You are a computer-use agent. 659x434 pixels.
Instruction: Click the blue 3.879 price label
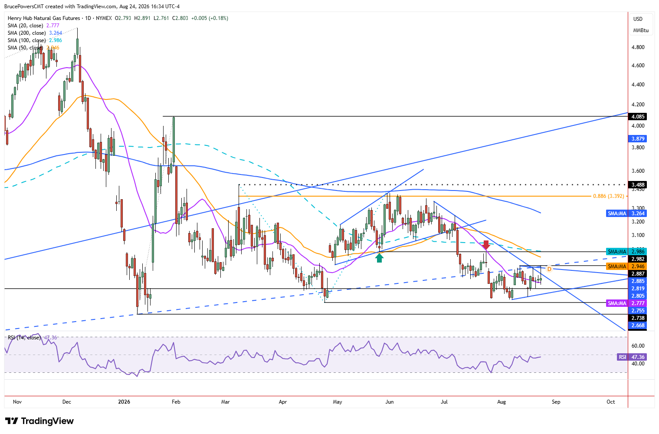(x=638, y=139)
